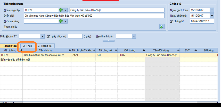Select the BHBV cell in Đối tượng column
This screenshot has height=107, width=221.
coord(131,55)
